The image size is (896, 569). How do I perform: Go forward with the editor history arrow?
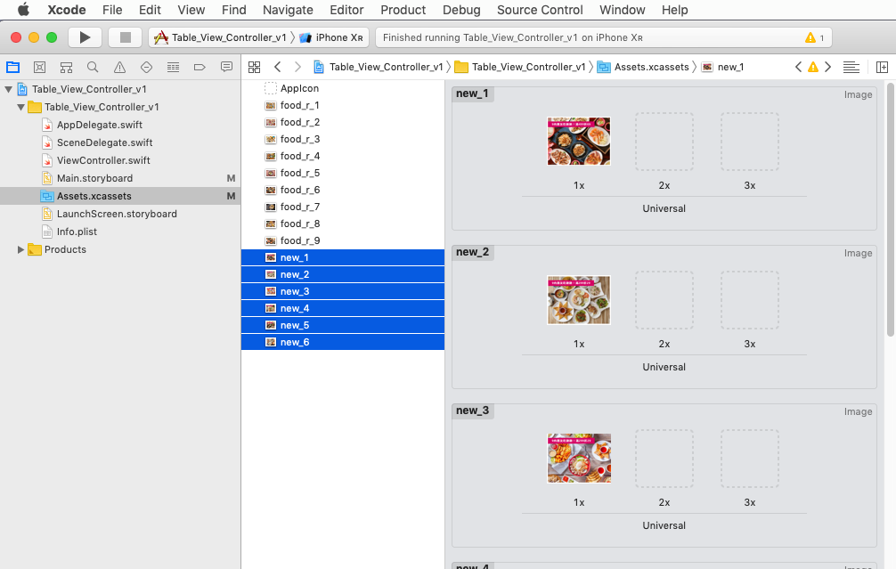pos(297,67)
